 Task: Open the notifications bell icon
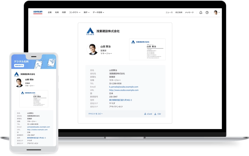(x=201, y=12)
